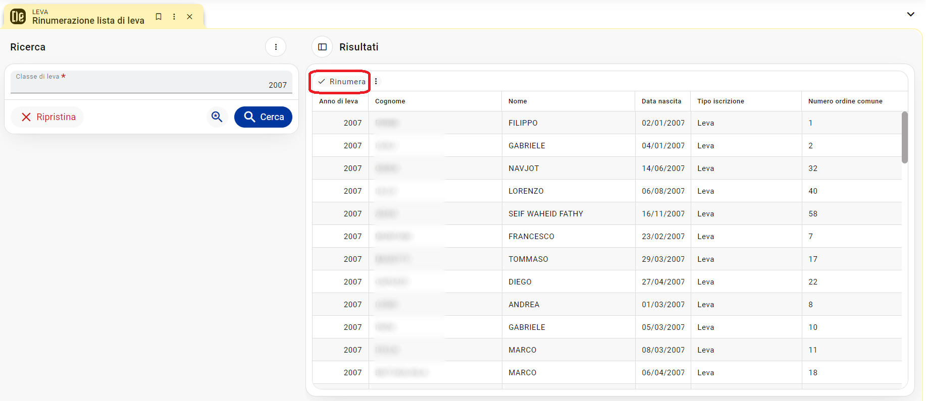The height and width of the screenshot is (401, 926).
Task: Click birth date 08/03/2007
Action: point(663,350)
